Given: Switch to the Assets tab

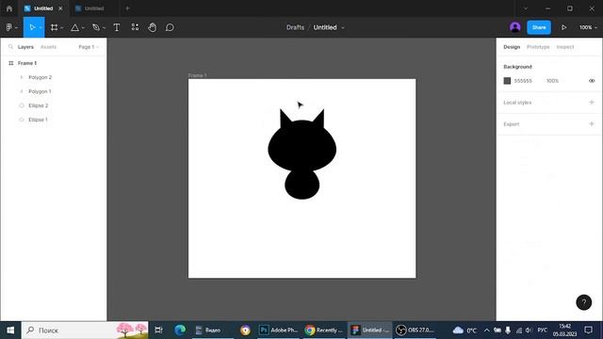Looking at the screenshot, I should [x=48, y=47].
